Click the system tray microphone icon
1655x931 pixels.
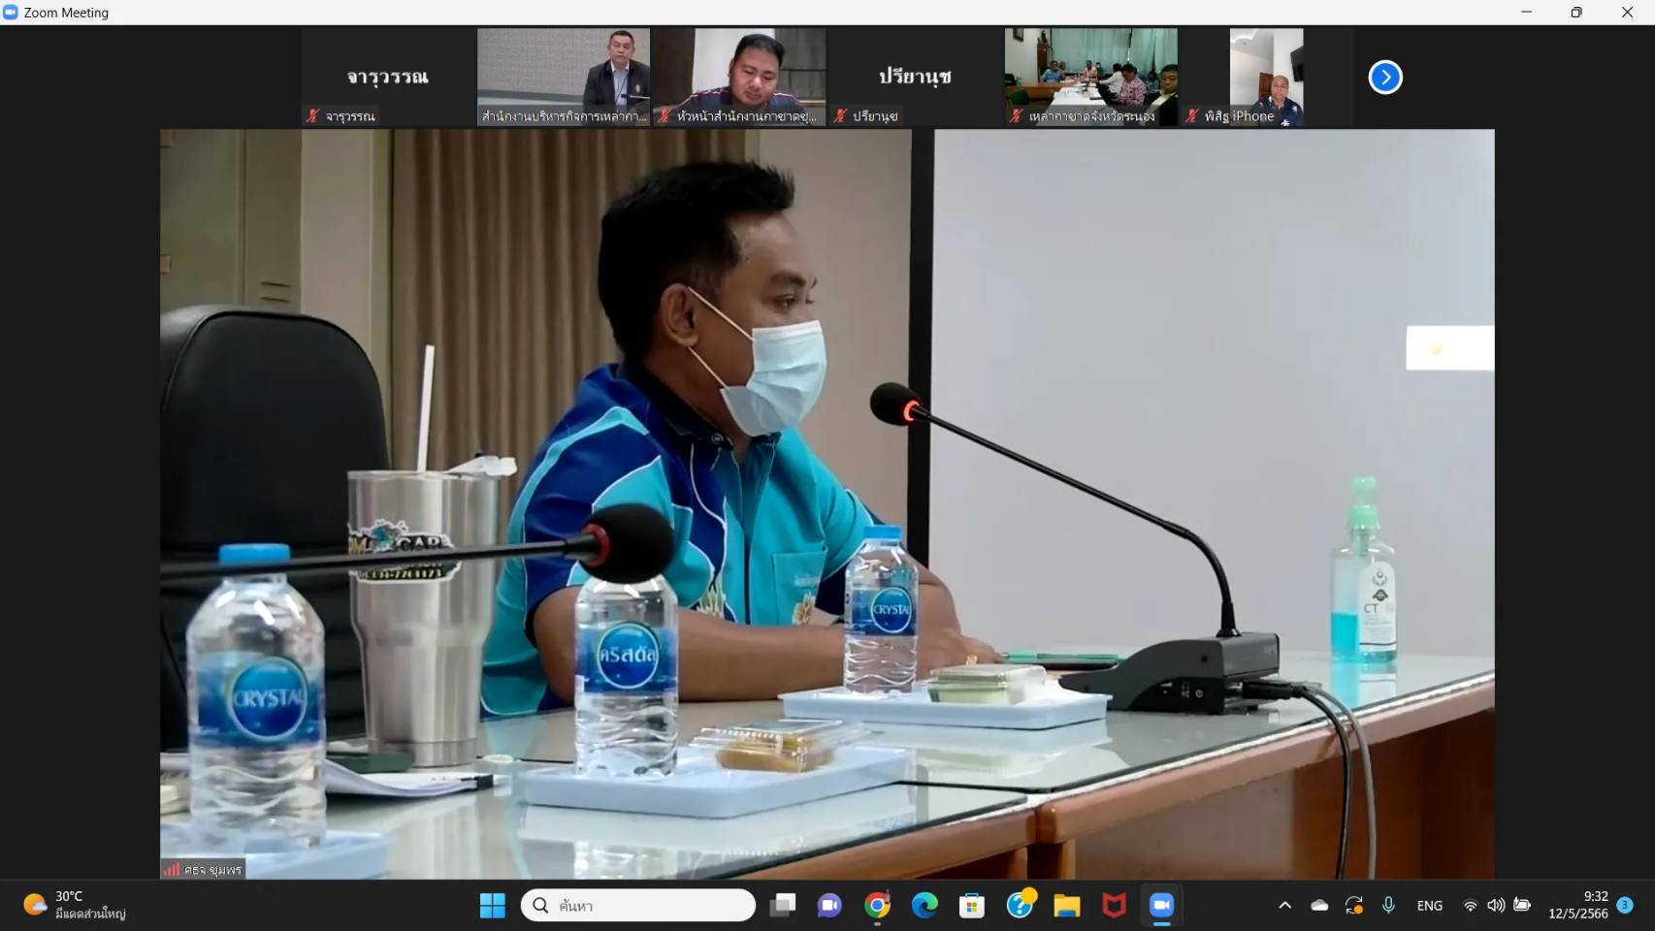click(x=1388, y=905)
